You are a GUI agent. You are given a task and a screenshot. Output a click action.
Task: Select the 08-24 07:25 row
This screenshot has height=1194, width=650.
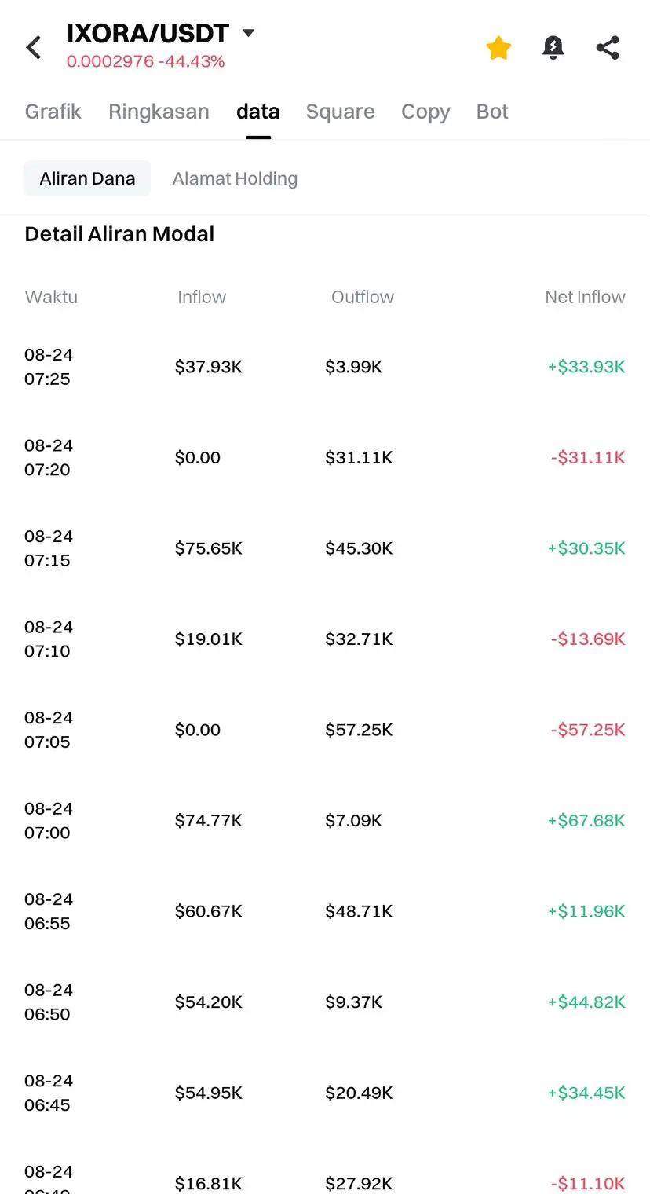point(325,367)
